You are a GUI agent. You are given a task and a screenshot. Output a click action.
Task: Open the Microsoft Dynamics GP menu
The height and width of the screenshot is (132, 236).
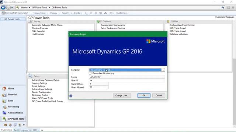[16, 13]
